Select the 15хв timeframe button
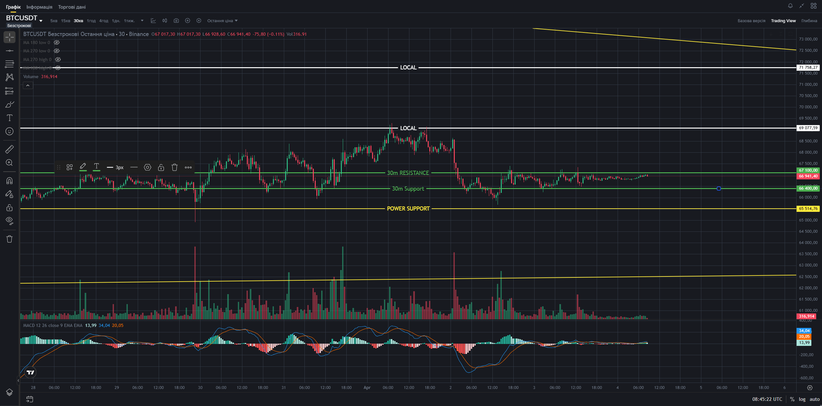822x406 pixels. coord(66,21)
